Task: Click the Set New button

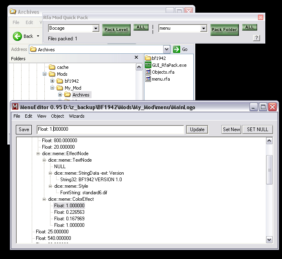Action: click(x=231, y=129)
